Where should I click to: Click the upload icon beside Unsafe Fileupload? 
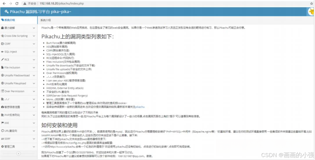pos(2,83)
